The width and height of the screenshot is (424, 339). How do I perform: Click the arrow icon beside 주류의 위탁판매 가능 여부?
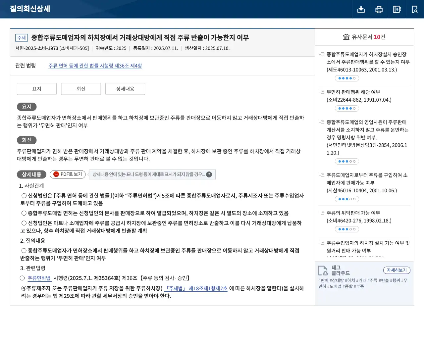pyautogui.click(x=321, y=213)
